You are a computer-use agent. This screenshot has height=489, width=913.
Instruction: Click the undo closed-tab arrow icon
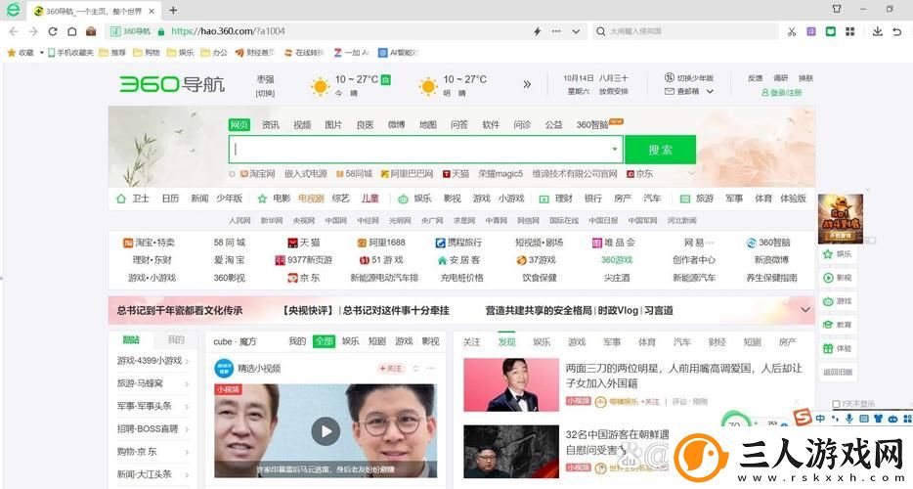tap(896, 31)
